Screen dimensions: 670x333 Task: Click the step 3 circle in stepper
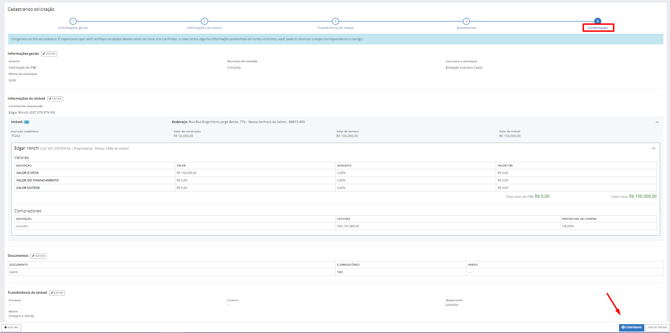335,21
